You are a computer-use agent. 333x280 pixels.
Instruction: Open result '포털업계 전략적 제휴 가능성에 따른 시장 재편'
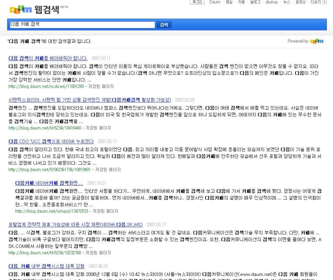click(x=75, y=225)
